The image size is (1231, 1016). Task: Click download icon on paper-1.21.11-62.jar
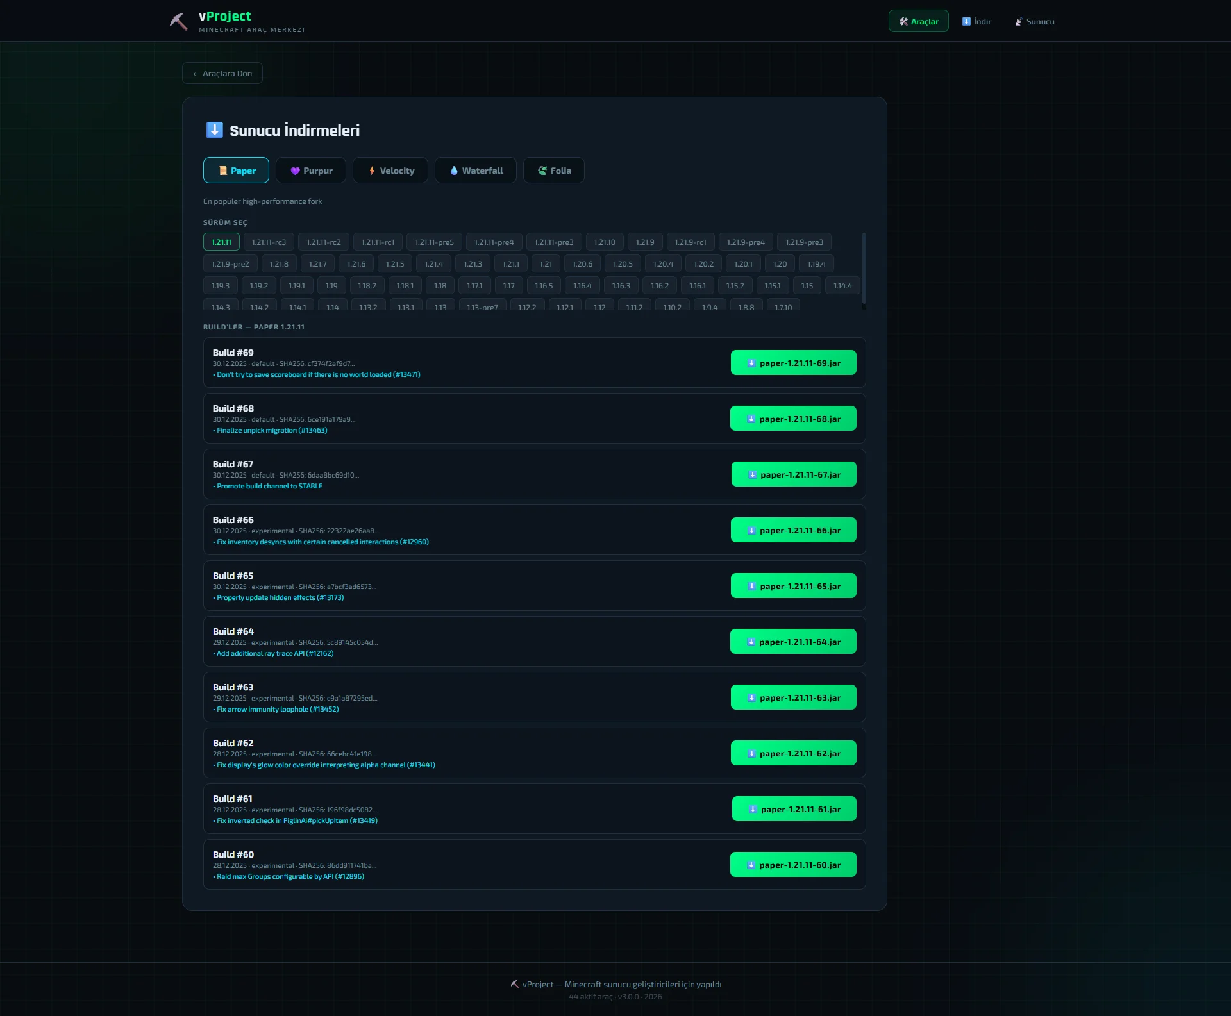pyautogui.click(x=751, y=754)
